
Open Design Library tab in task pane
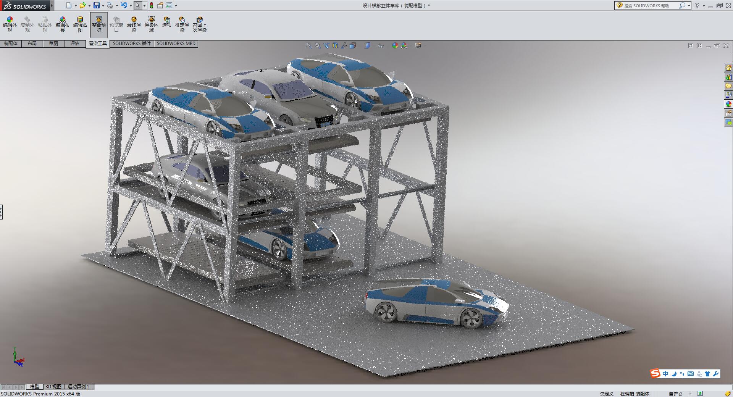point(728,77)
